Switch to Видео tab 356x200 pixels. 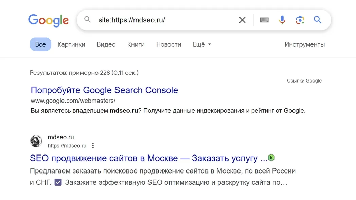click(106, 44)
